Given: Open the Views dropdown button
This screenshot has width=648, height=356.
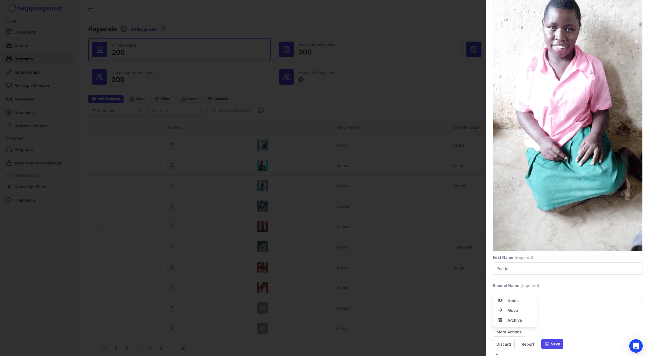Looking at the screenshot, I should [x=138, y=99].
